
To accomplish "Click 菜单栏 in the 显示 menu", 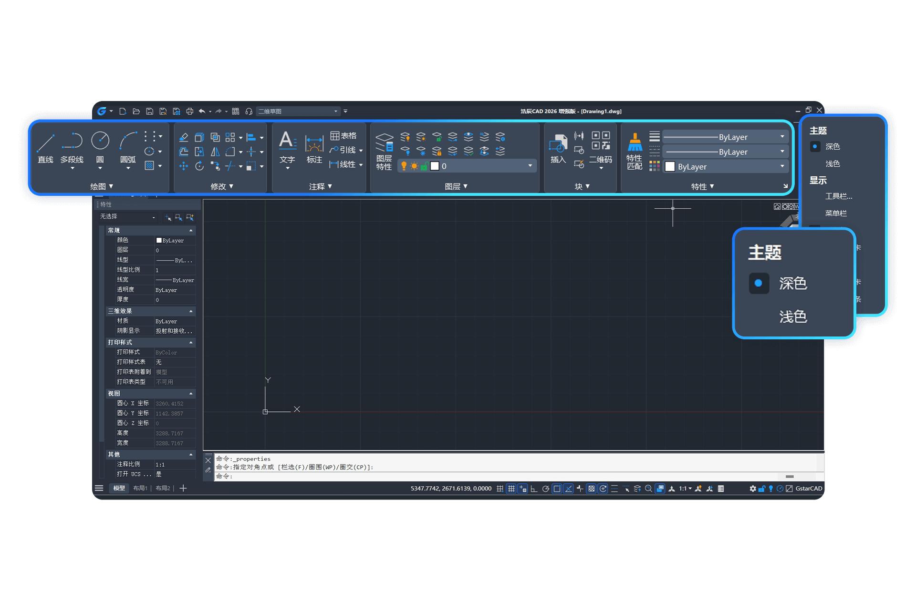I will (x=836, y=213).
